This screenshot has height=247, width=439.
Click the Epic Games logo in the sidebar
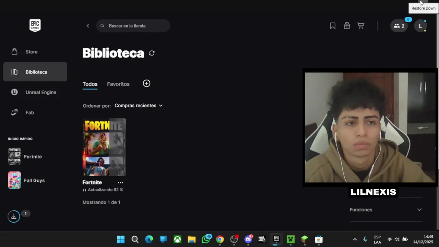(35, 25)
